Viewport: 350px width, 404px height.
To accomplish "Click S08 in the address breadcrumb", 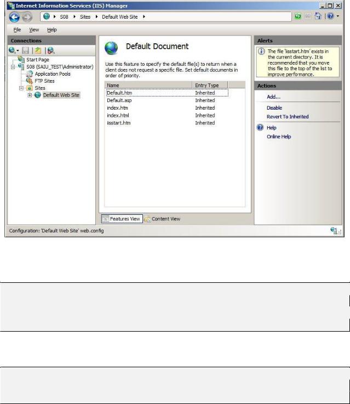I will coord(64,17).
